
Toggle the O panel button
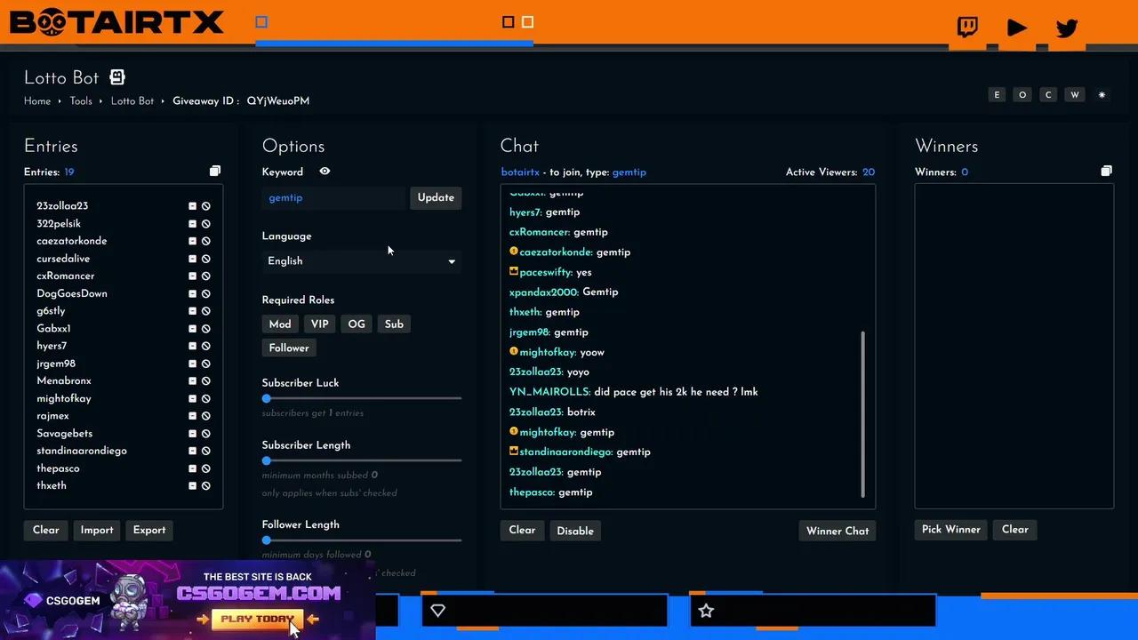(x=1022, y=95)
